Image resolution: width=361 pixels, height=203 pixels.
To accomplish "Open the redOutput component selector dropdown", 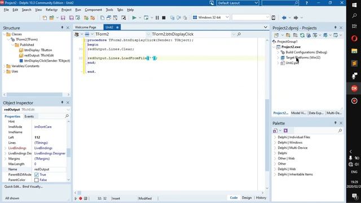I will click(68, 109).
